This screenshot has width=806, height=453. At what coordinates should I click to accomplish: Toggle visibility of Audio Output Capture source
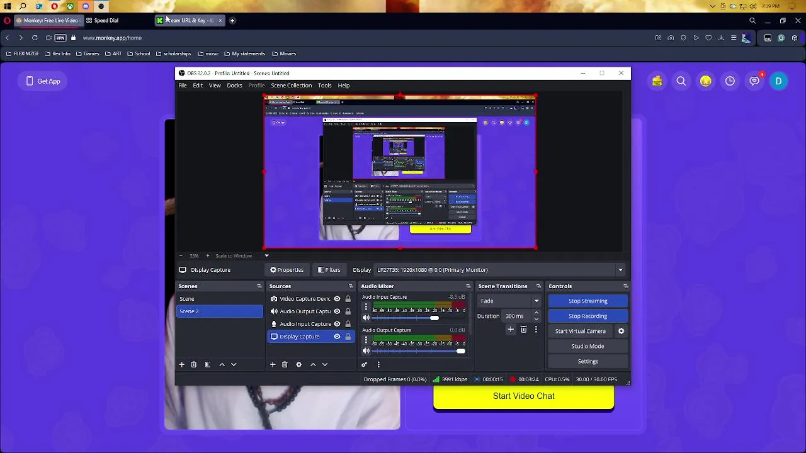coord(337,311)
